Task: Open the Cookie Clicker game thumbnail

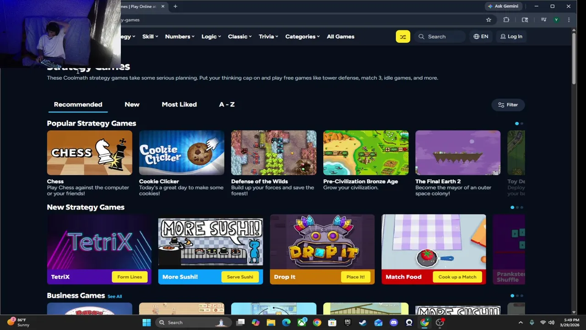Action: [x=182, y=153]
